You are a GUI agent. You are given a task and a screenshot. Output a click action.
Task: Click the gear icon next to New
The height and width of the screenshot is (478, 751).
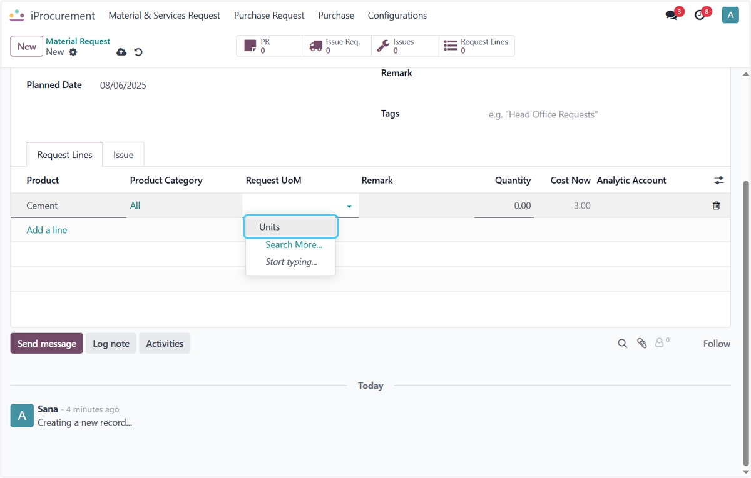73,52
